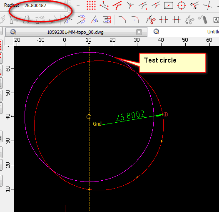The width and height of the screenshot is (219, 212).
Task: Click the 20 mark on the vertical ruler
Action: click(8, 165)
